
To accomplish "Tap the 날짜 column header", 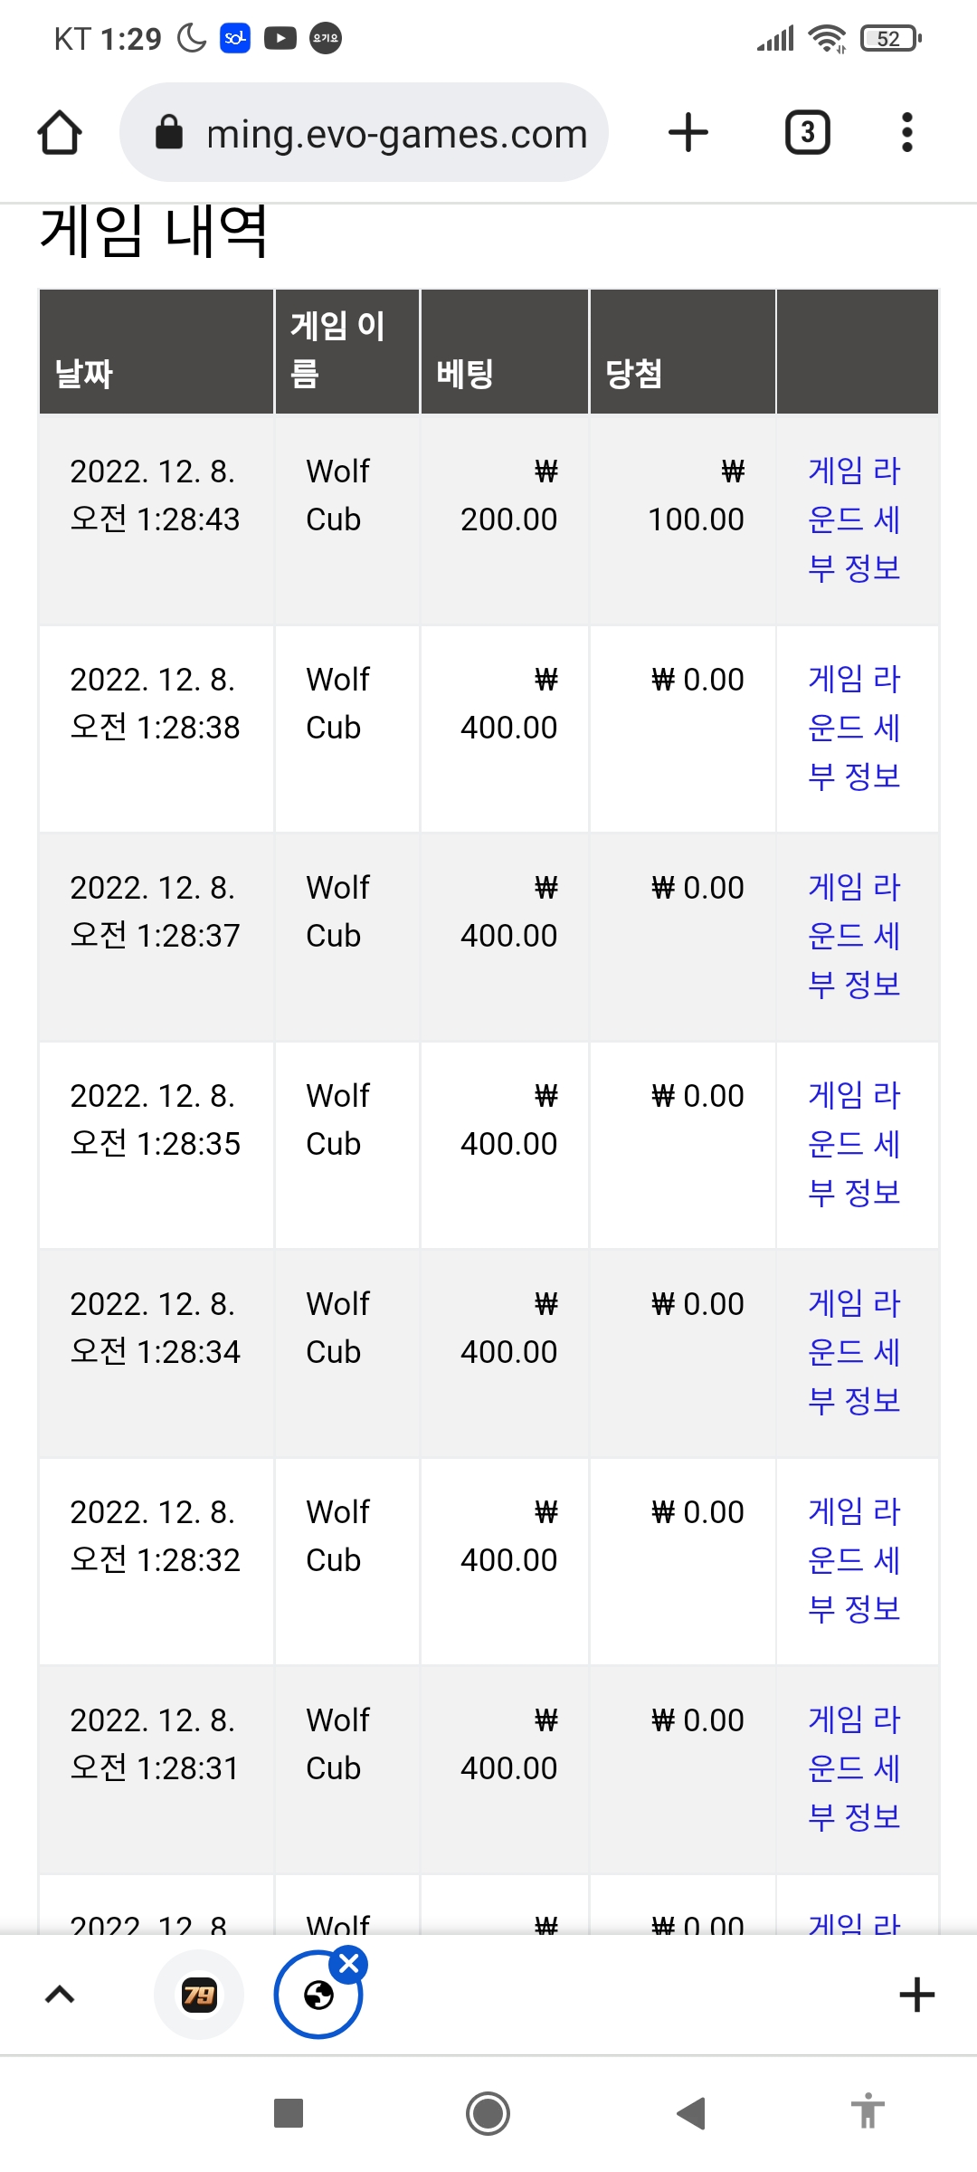I will point(84,373).
